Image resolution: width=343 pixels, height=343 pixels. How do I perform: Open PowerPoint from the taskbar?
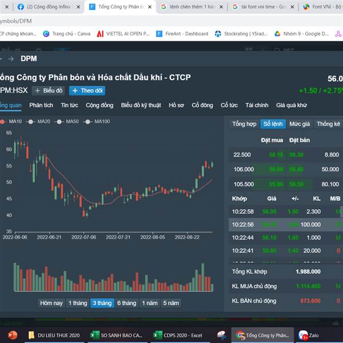pyautogui.click(x=13, y=335)
